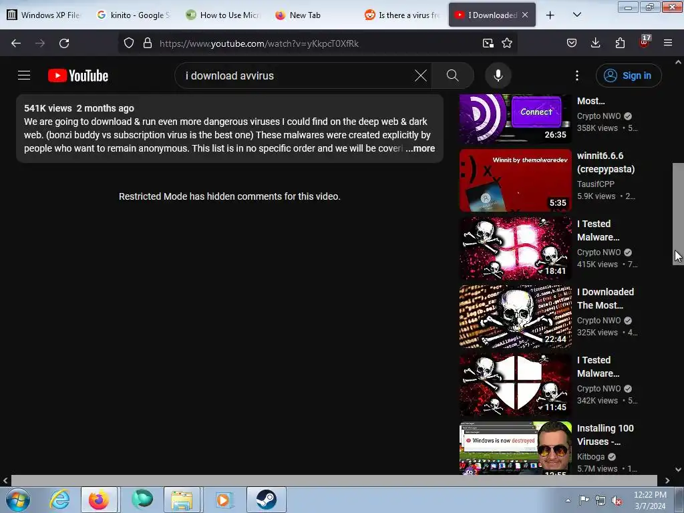Click the vertical page scrollbar thumb
Image resolution: width=684 pixels, height=513 pixels.
(x=678, y=214)
